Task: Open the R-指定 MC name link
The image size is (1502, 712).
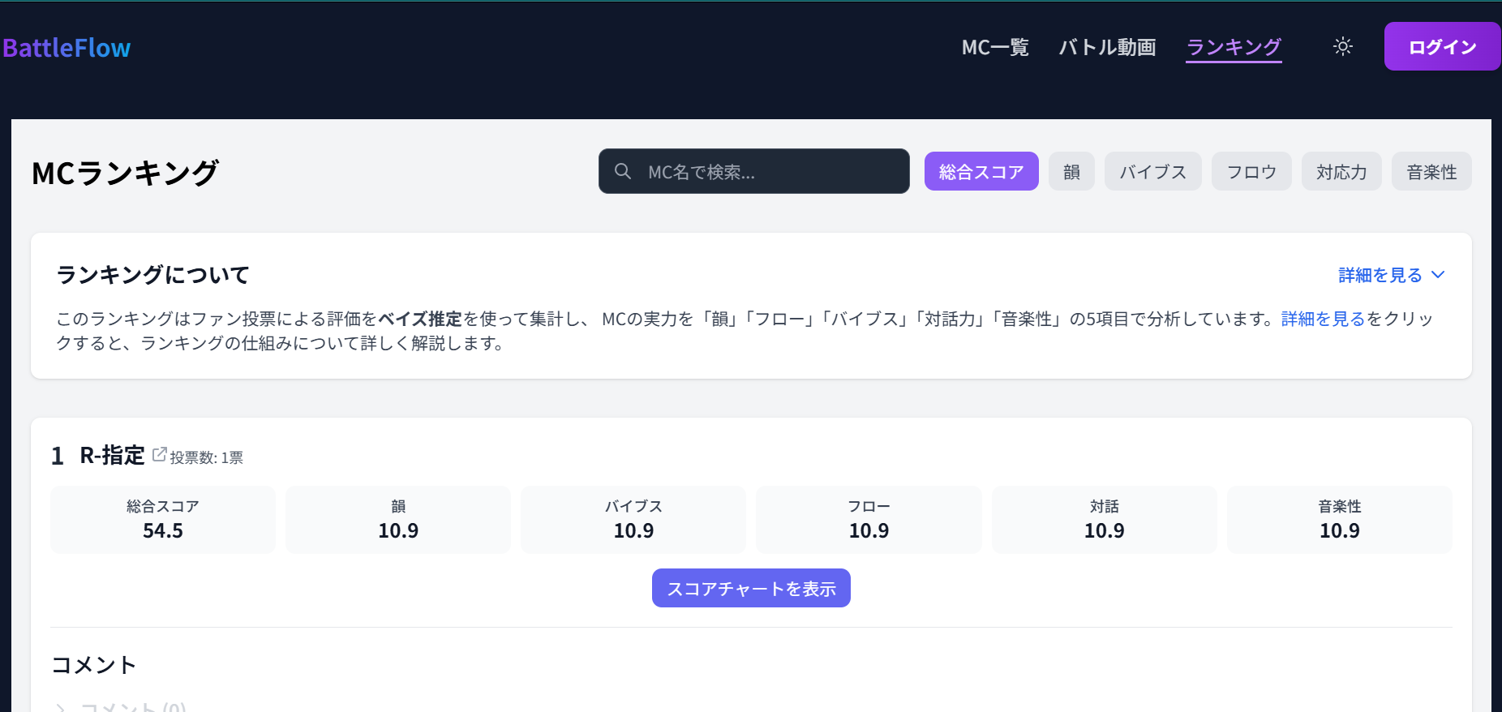Action: click(x=112, y=455)
